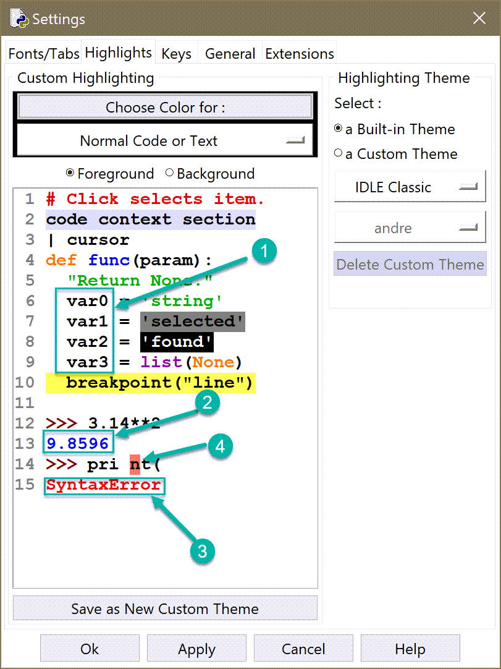Image resolution: width=501 pixels, height=669 pixels.
Task: Open Help for settings
Action: (410, 649)
